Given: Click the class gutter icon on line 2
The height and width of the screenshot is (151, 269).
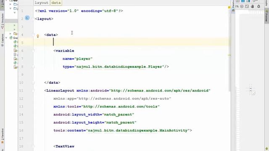Looking at the screenshot, I should [27, 18].
